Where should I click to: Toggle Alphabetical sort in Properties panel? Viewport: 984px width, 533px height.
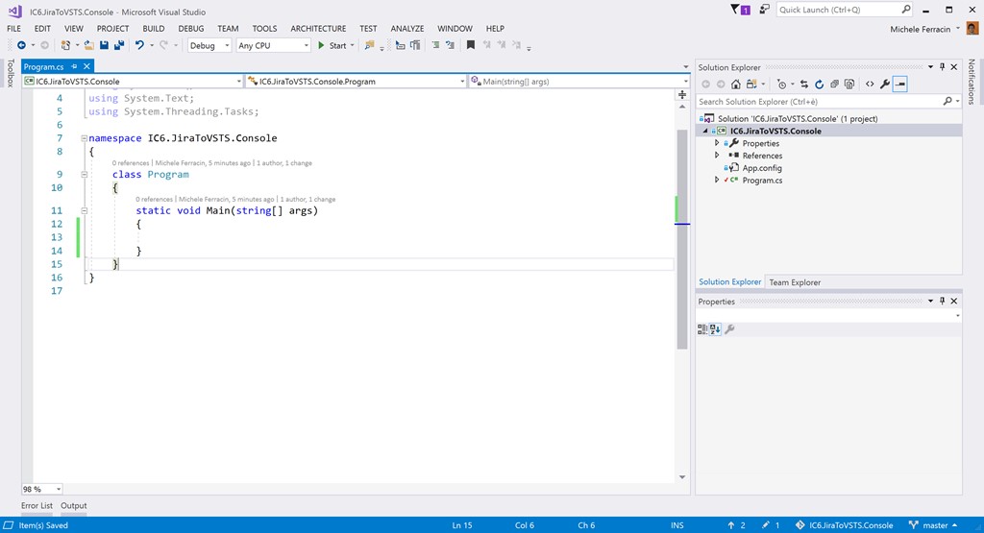(716, 329)
